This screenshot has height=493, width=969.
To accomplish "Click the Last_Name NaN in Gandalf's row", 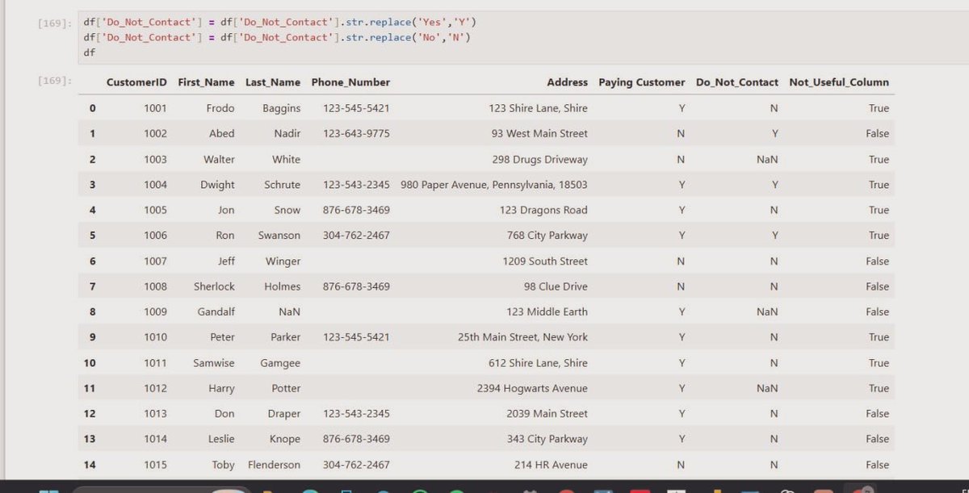I will click(x=289, y=311).
